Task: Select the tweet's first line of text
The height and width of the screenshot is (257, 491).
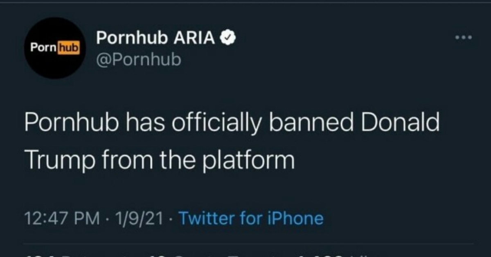Action: point(232,123)
